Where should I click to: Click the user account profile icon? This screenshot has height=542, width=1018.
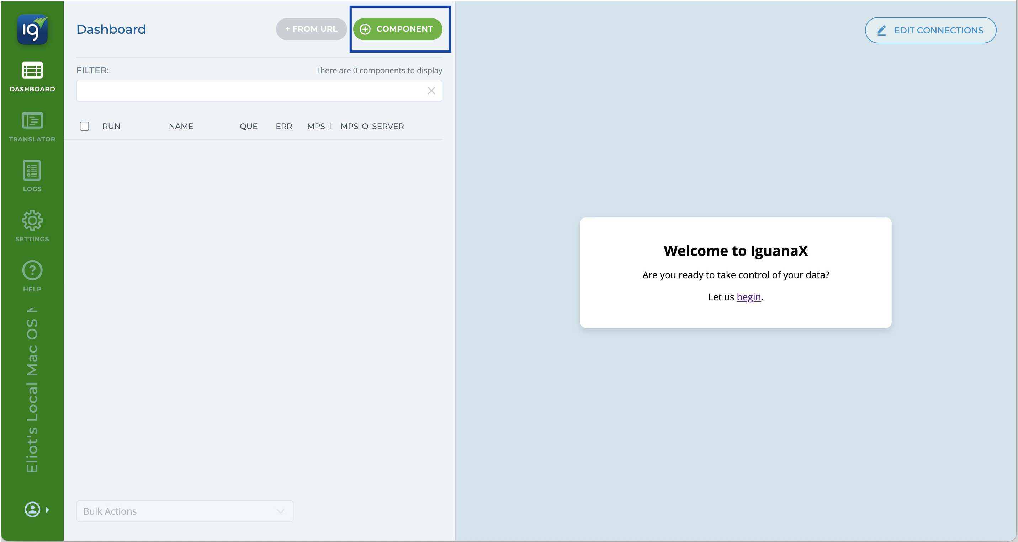pos(32,509)
